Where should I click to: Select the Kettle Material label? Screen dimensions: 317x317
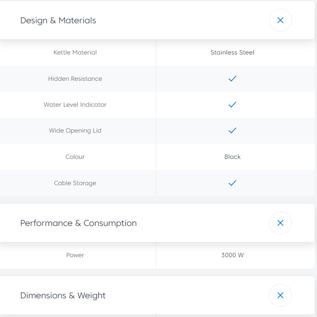[75, 53]
